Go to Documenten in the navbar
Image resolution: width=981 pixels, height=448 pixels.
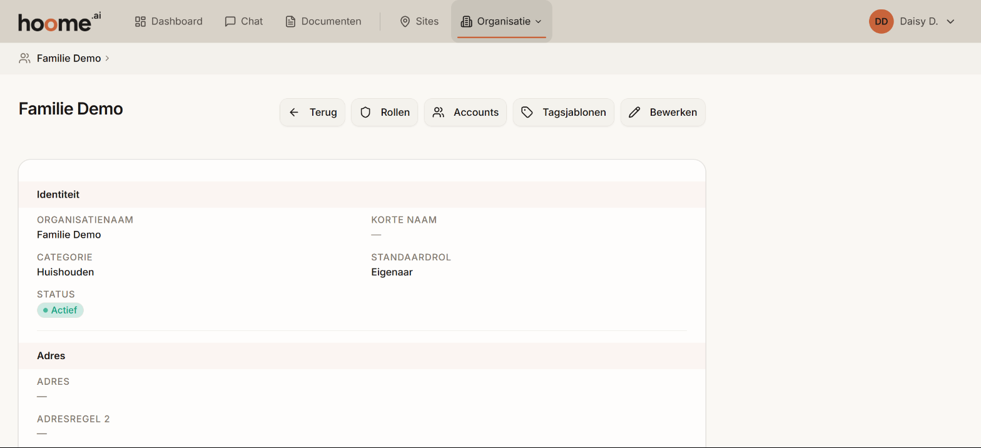323,21
